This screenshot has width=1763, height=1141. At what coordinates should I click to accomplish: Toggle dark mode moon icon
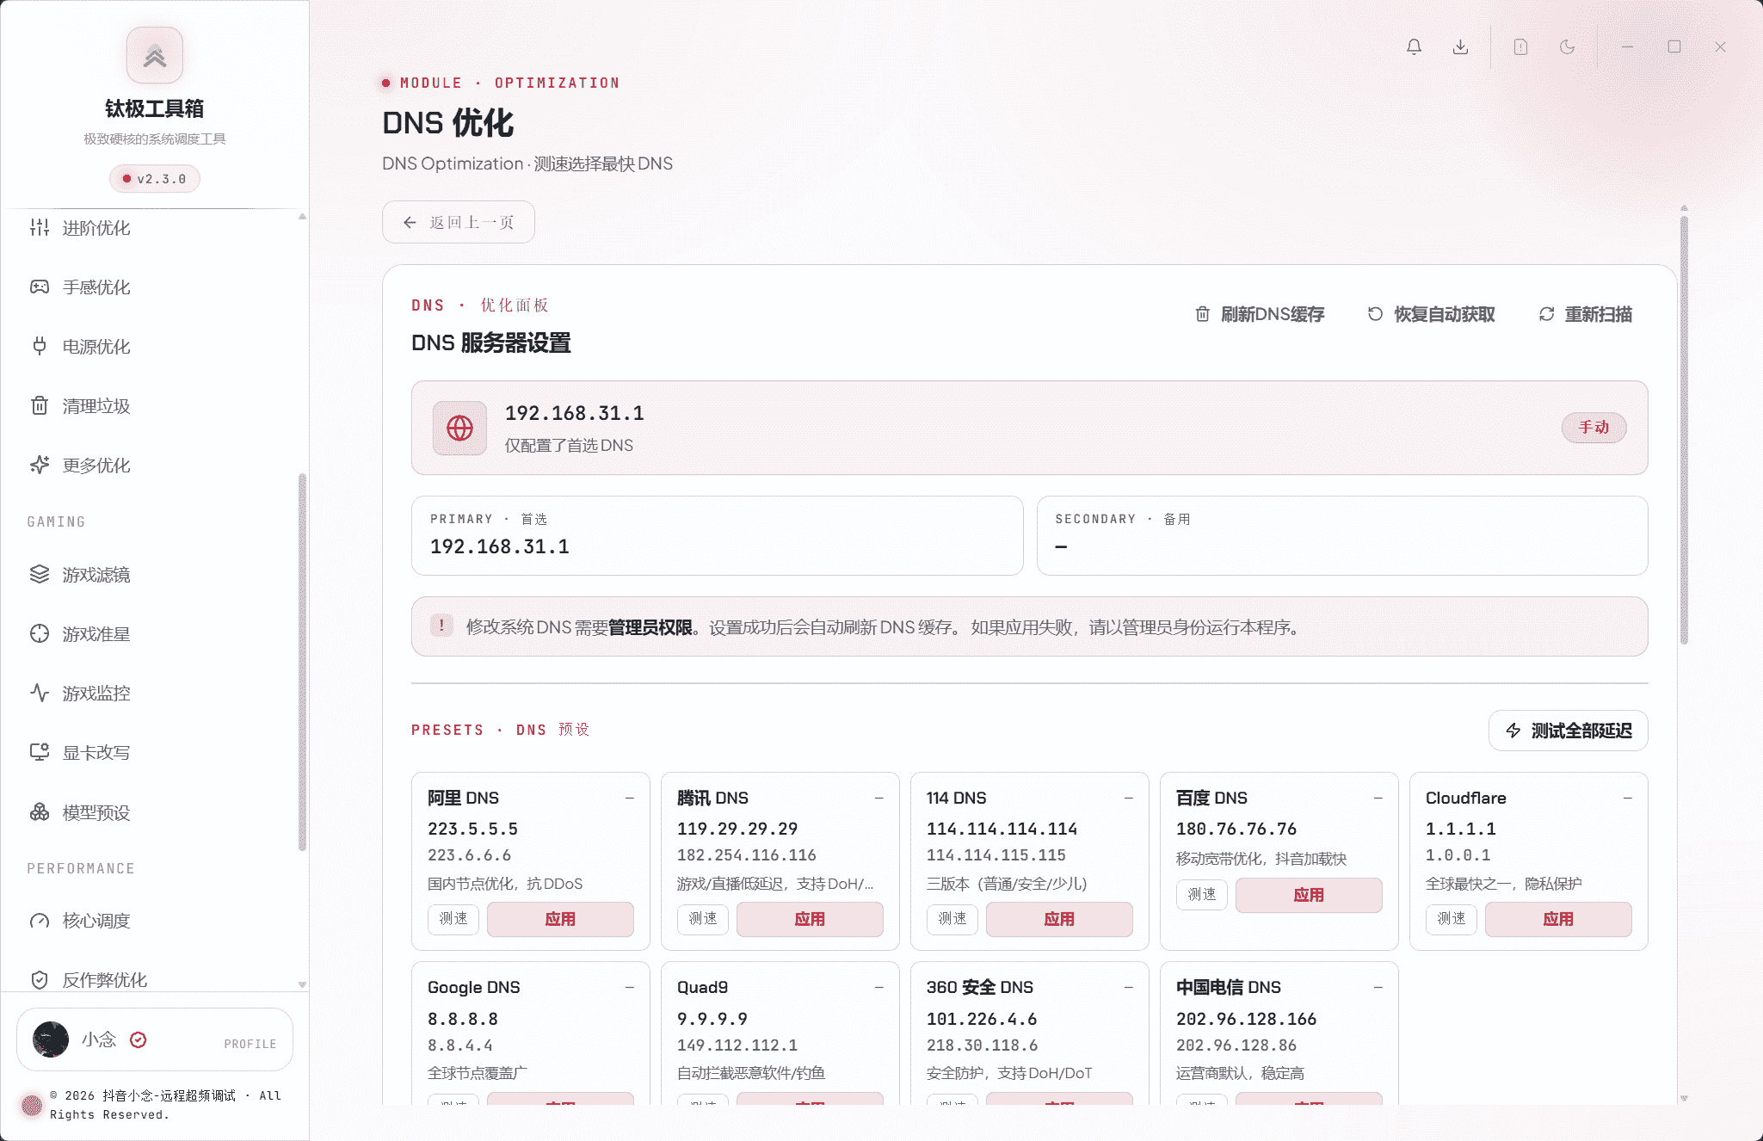(1567, 47)
